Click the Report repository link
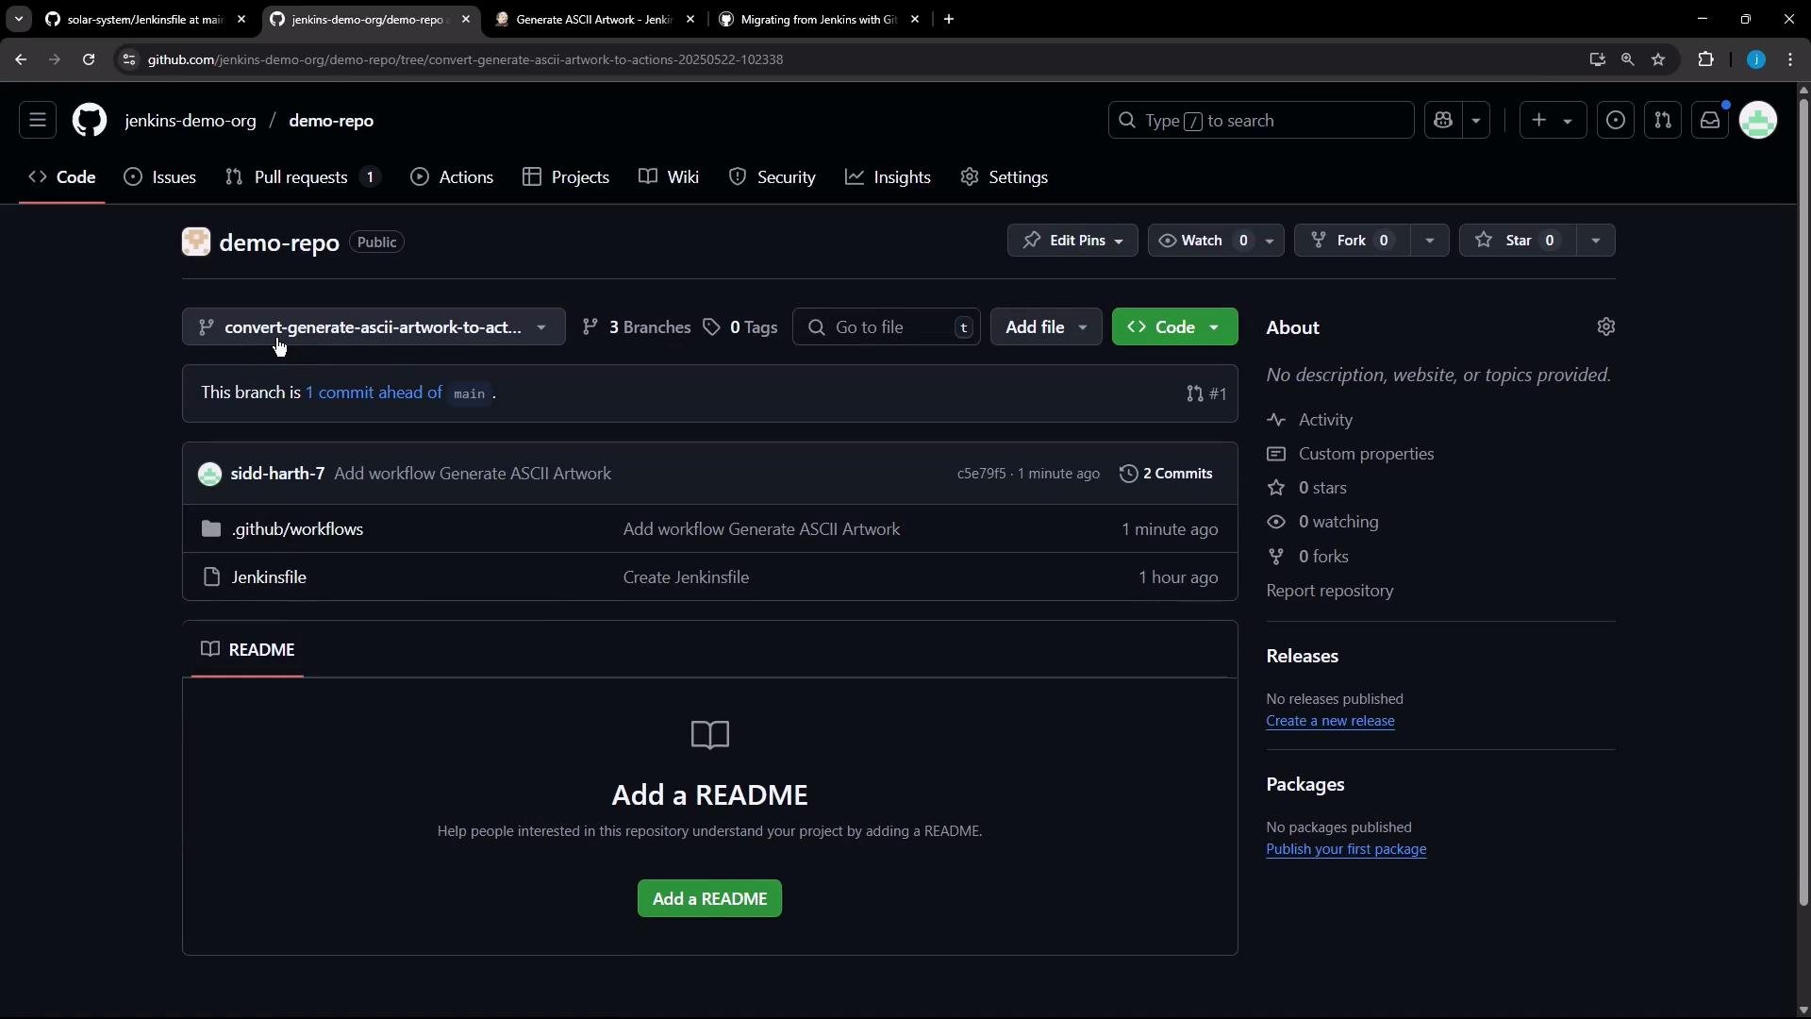The image size is (1811, 1019). tap(1330, 591)
